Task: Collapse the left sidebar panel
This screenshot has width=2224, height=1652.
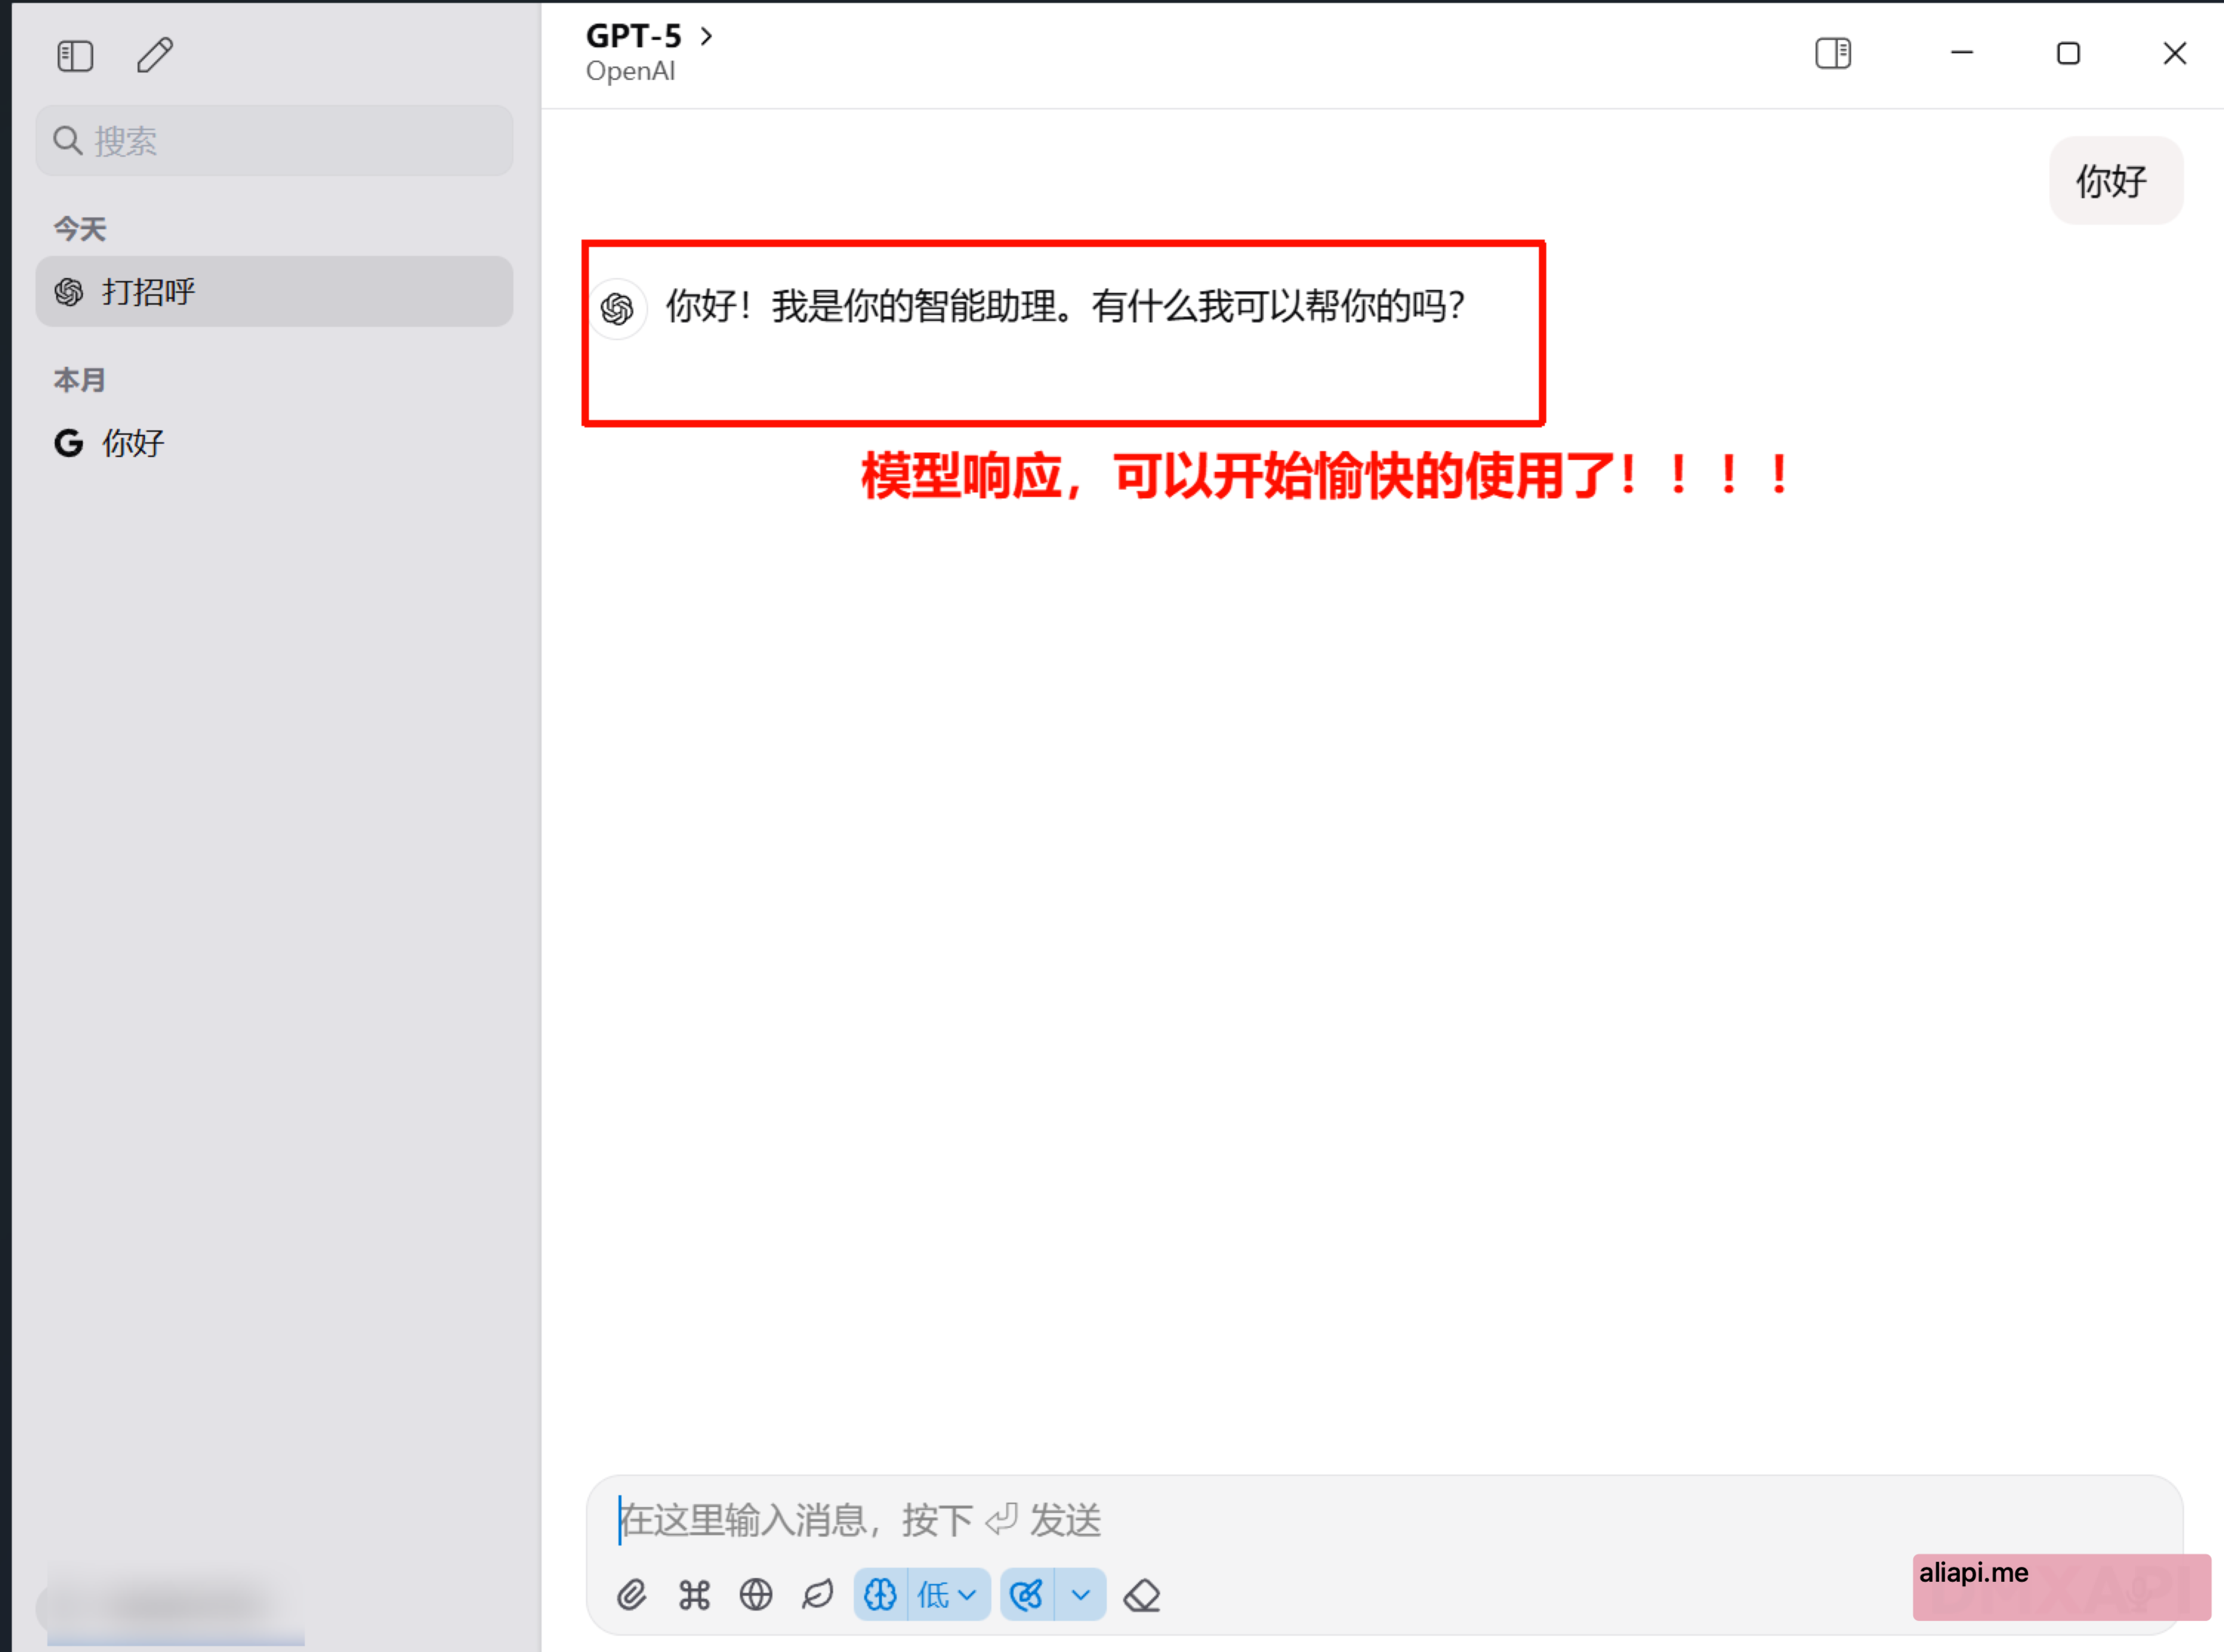Action: (75, 56)
